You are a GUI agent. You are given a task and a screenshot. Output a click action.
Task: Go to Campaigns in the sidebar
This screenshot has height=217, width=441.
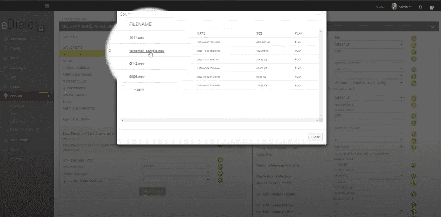click(17, 68)
